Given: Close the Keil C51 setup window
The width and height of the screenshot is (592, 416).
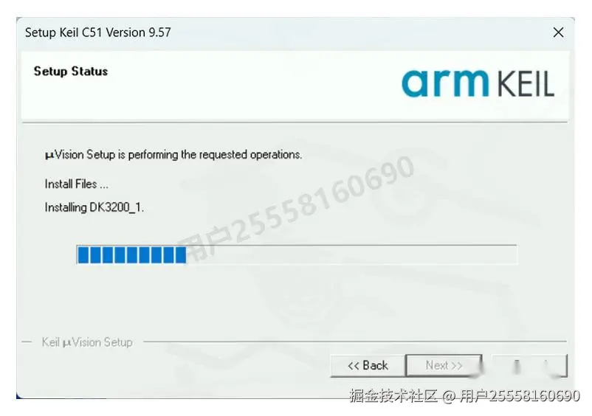Looking at the screenshot, I should point(558,32).
